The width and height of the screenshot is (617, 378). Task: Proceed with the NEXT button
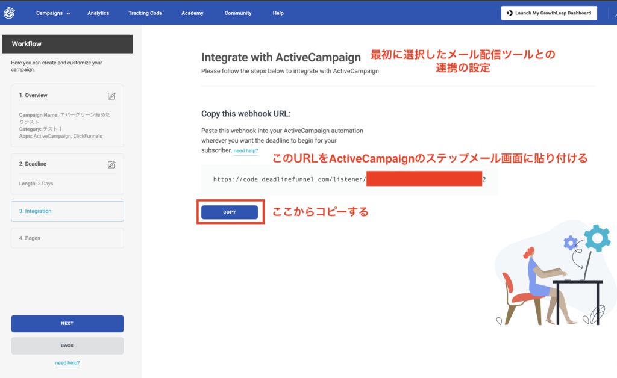[67, 323]
